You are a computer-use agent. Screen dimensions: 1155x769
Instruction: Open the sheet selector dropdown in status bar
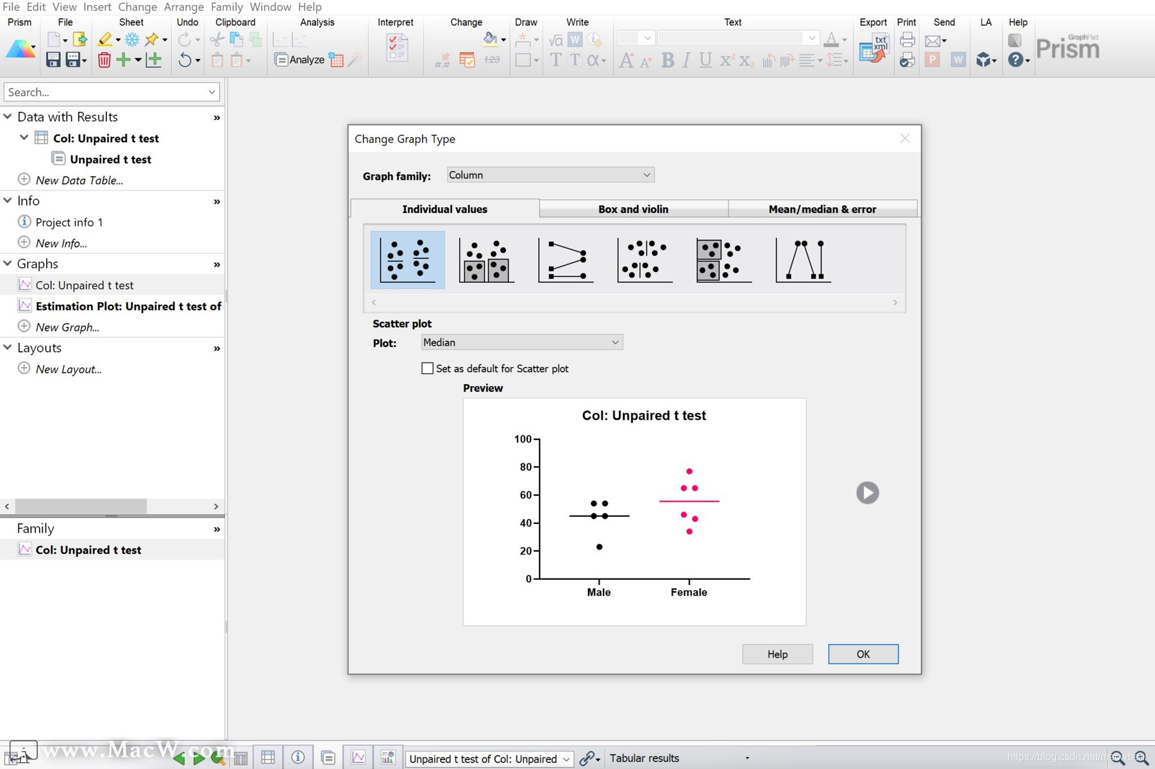tap(489, 759)
